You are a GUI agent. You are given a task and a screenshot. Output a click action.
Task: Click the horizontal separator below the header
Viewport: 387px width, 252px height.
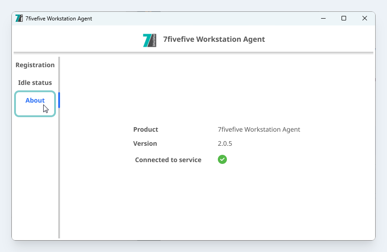(x=193, y=53)
